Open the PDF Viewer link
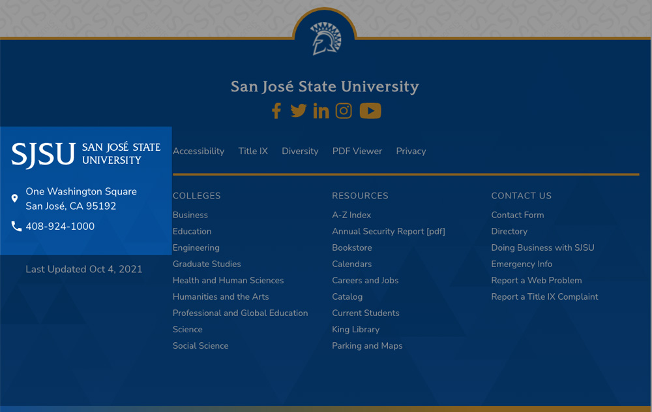This screenshot has width=652, height=412. pos(357,151)
